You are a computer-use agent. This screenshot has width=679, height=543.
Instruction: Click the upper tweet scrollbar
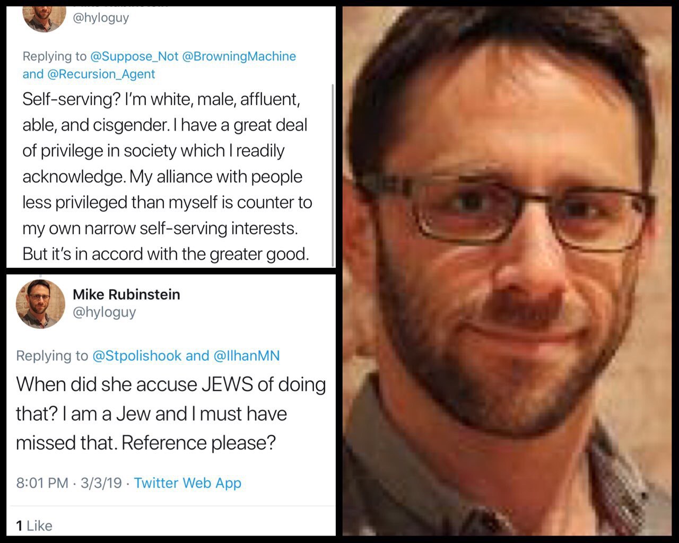coord(333,175)
